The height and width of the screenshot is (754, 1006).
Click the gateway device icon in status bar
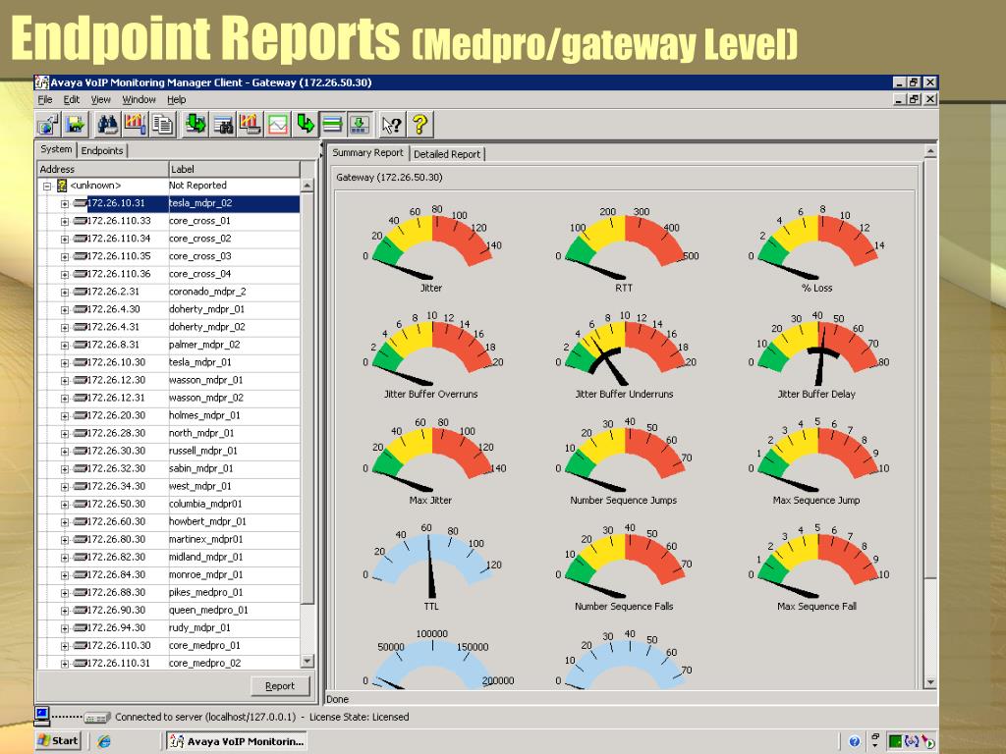coord(96,718)
